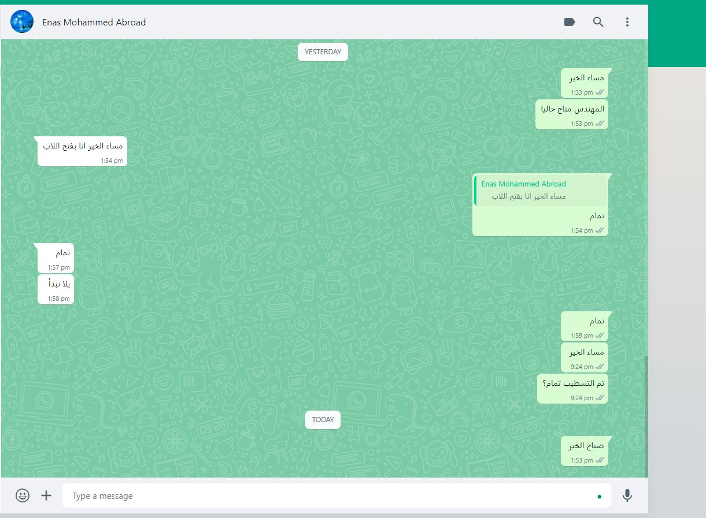Viewport: 706px width, 518px height.
Task: Select today's message صباح الخير
Action: (x=585, y=450)
